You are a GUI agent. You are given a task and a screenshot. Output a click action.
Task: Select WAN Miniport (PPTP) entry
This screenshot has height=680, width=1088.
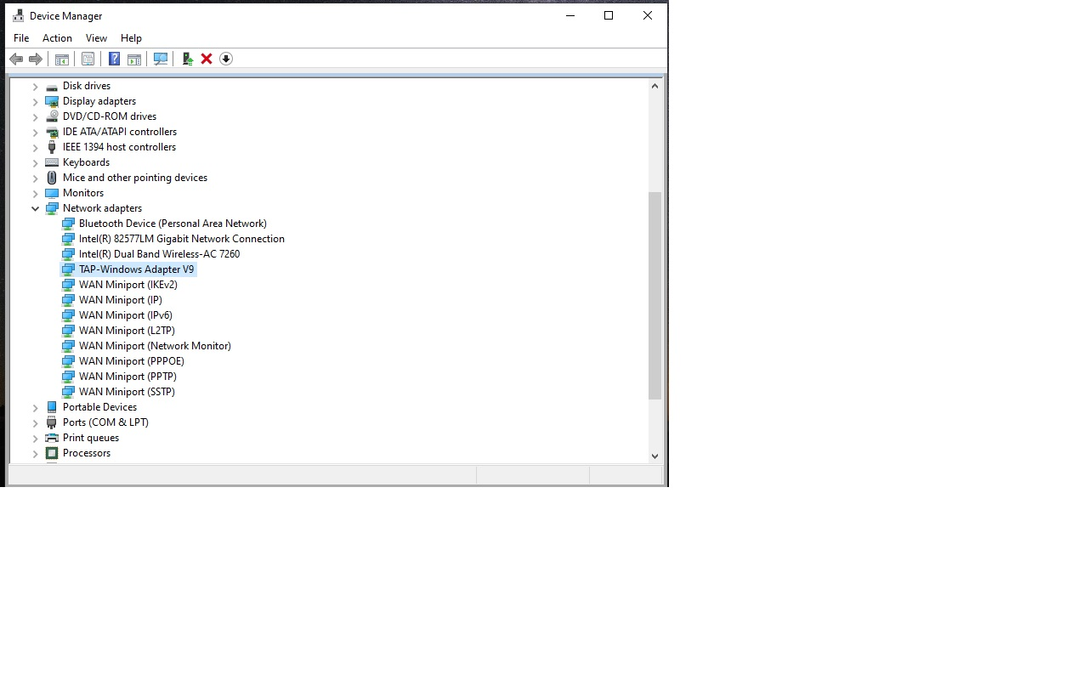[127, 377]
